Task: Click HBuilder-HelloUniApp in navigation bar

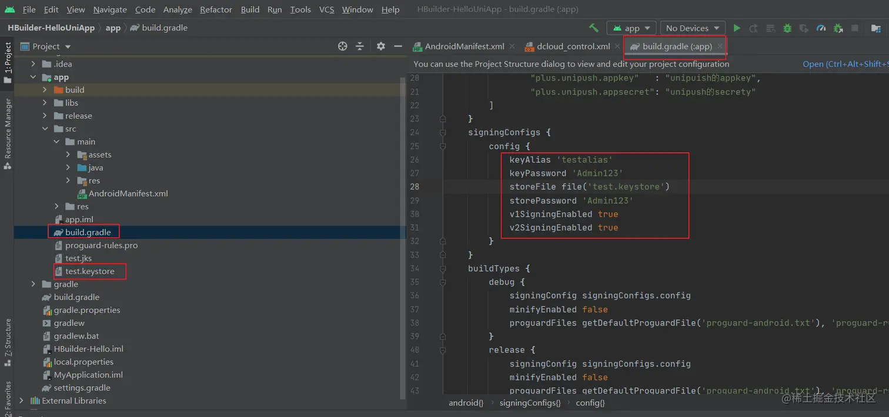Action: coord(51,28)
